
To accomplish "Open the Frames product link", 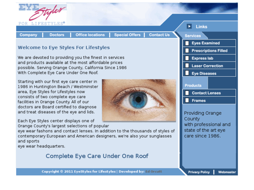I will pos(198,101).
